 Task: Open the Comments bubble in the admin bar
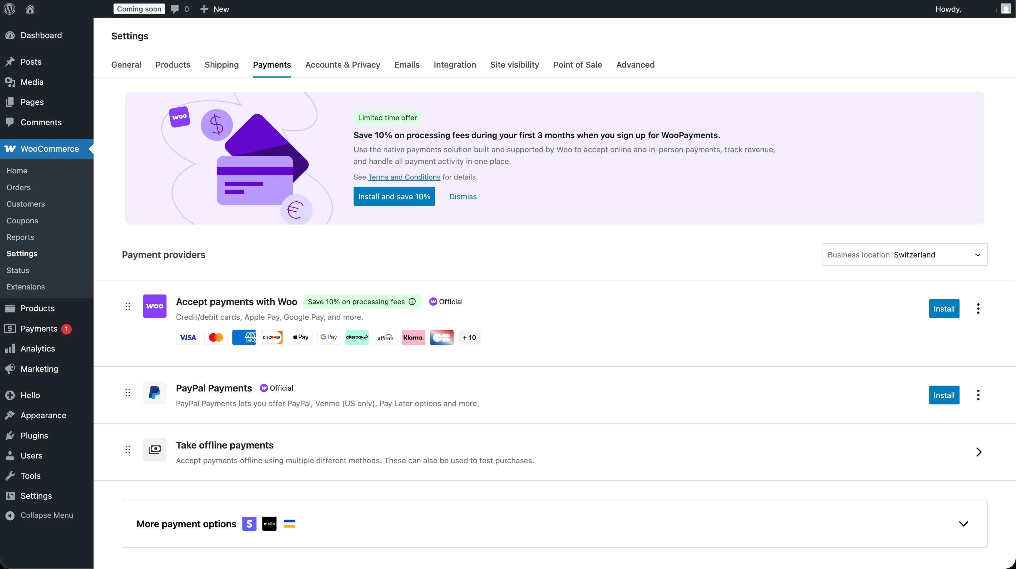176,9
